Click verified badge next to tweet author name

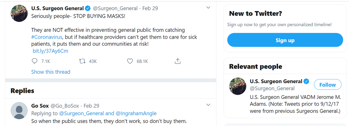click(x=88, y=8)
